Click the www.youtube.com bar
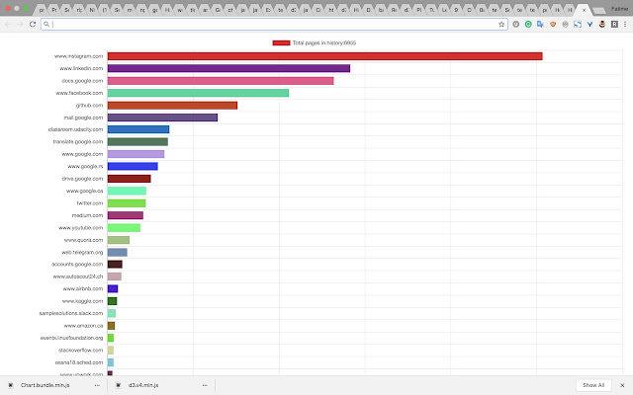This screenshot has width=633, height=395. click(x=124, y=228)
